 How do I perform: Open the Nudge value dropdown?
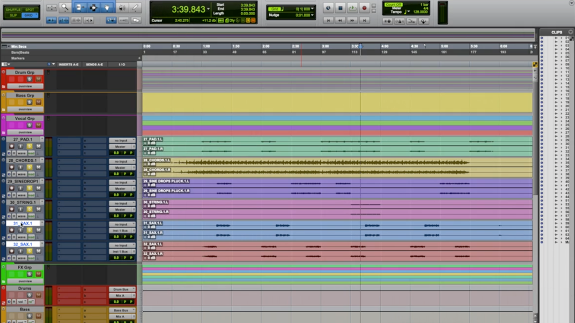pos(312,15)
